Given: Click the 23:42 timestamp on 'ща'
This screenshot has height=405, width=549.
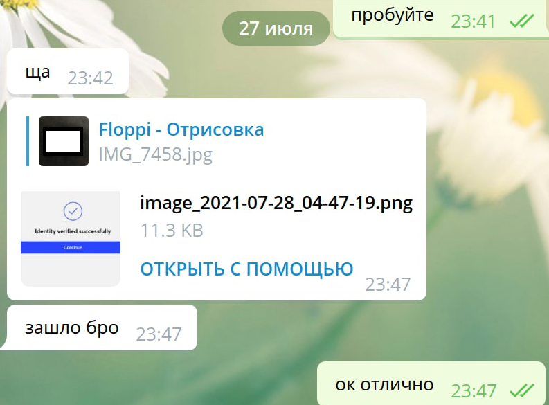Looking at the screenshot, I should coord(90,78).
